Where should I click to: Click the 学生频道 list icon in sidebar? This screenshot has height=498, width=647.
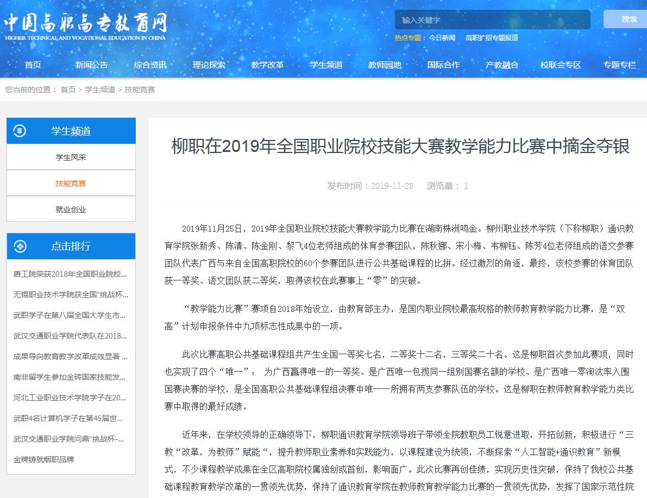pos(20,131)
